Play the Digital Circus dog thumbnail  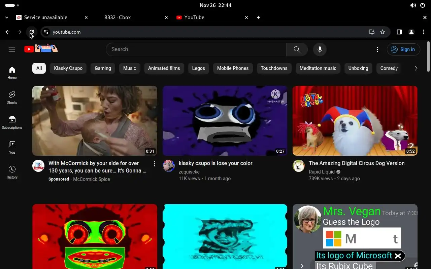coord(355,121)
